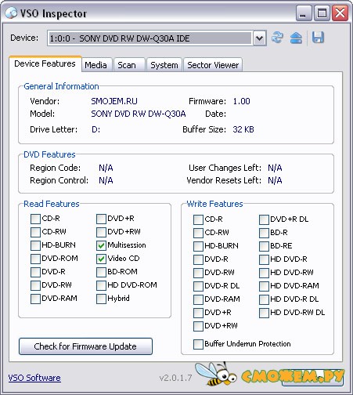Viewport: 353px width, 395px height.
Task: Toggle the Read Features DVD-RW checkbox
Action: pyautogui.click(x=35, y=285)
